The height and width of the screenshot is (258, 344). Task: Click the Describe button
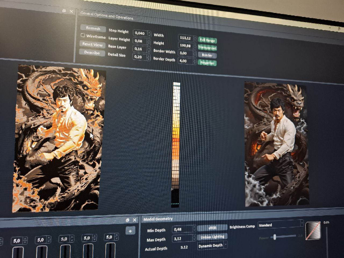pyautogui.click(x=92, y=53)
